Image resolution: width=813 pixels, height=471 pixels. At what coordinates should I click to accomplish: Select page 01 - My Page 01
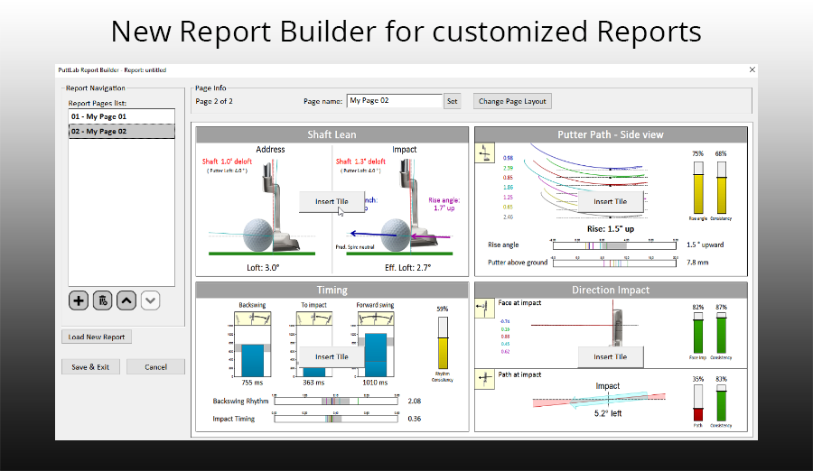[121, 116]
